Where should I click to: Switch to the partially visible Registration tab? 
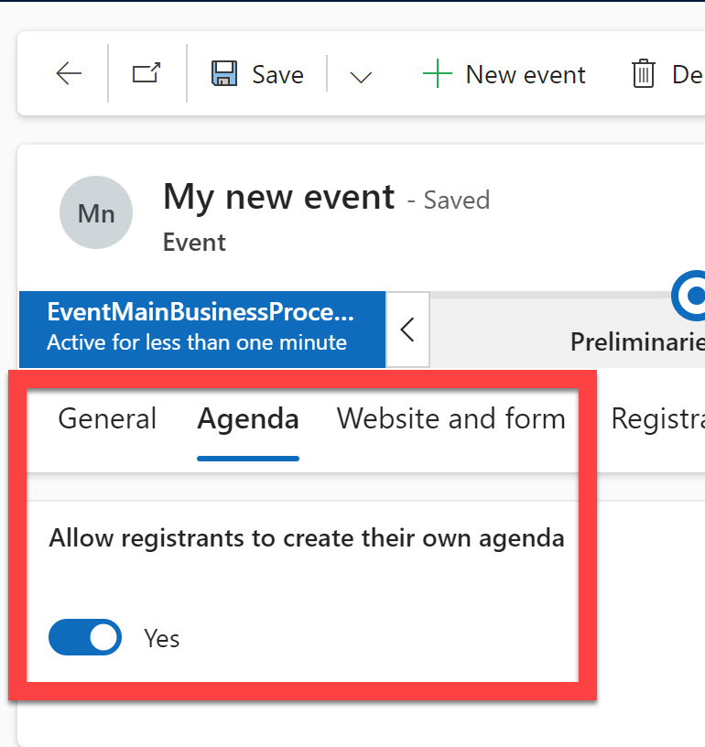[656, 419]
